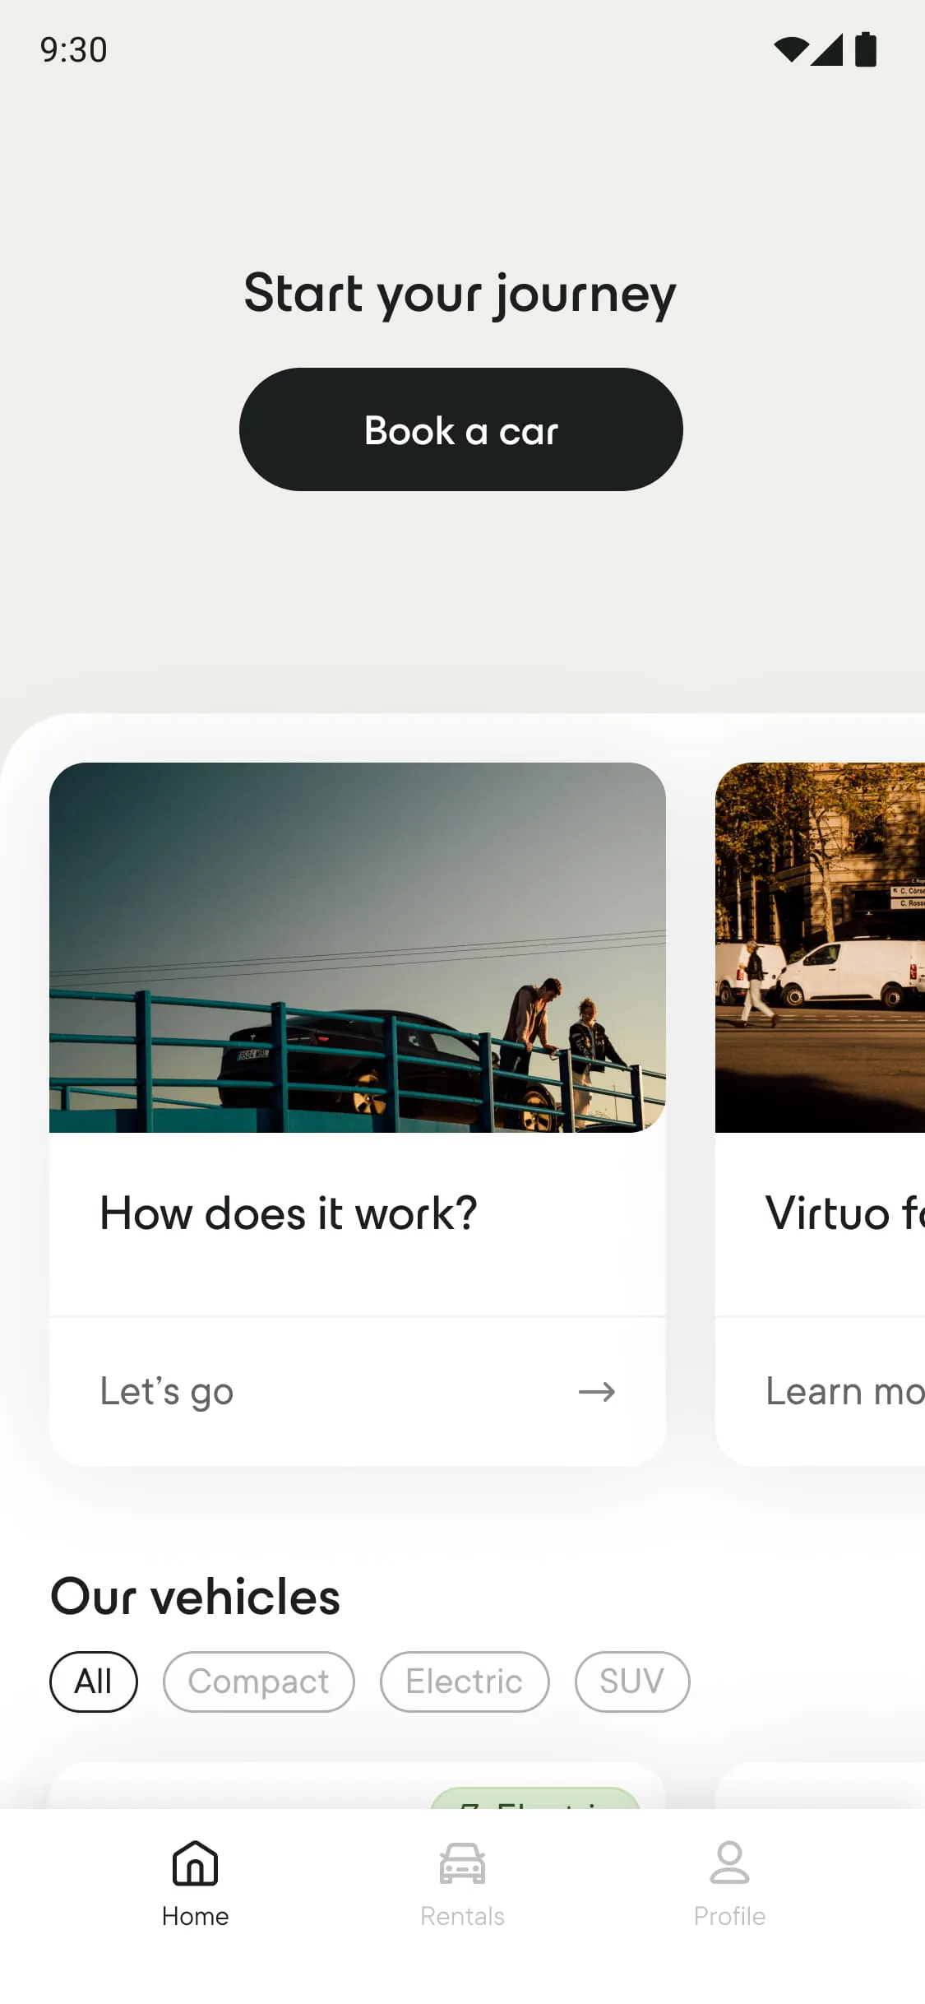This screenshot has height=2004, width=925.
Task: Tap the right arrow next to Let's go
Action: click(598, 1392)
